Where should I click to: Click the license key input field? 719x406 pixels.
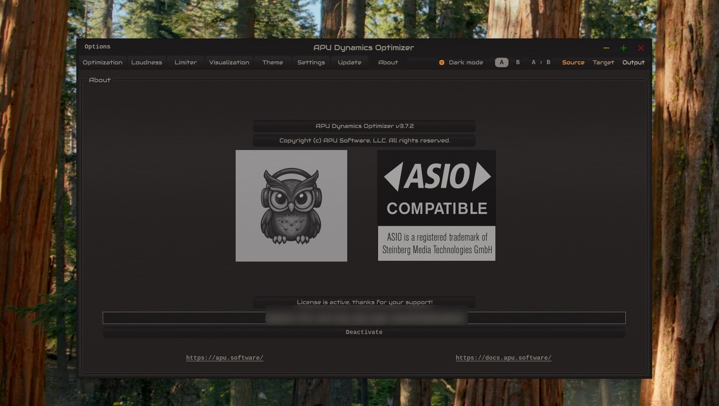[x=364, y=318]
